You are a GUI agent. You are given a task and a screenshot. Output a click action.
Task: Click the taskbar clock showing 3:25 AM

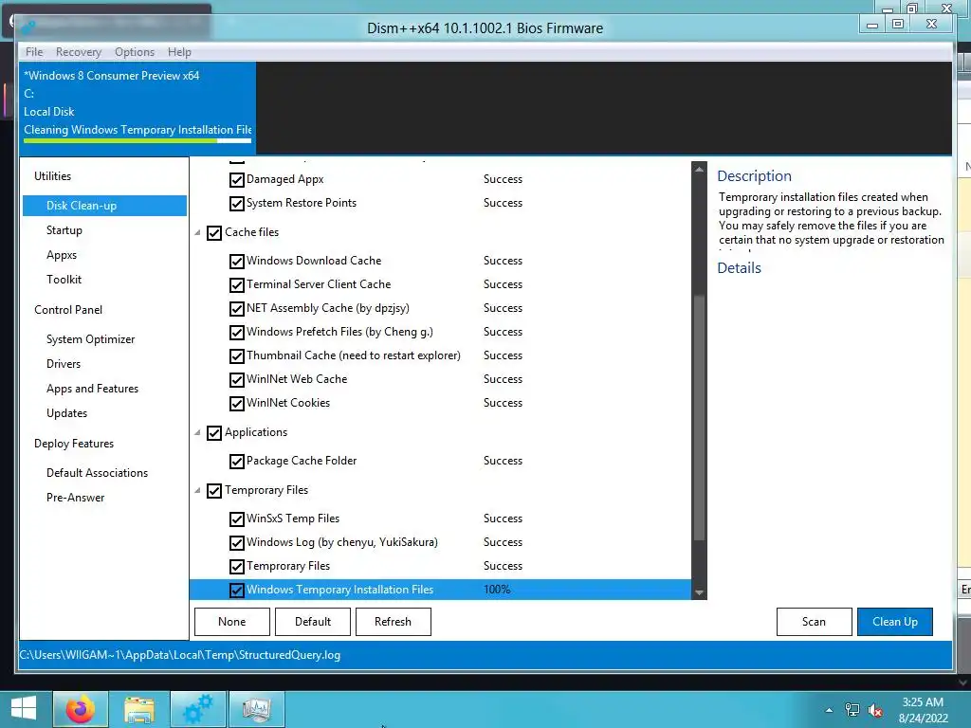pyautogui.click(x=923, y=710)
